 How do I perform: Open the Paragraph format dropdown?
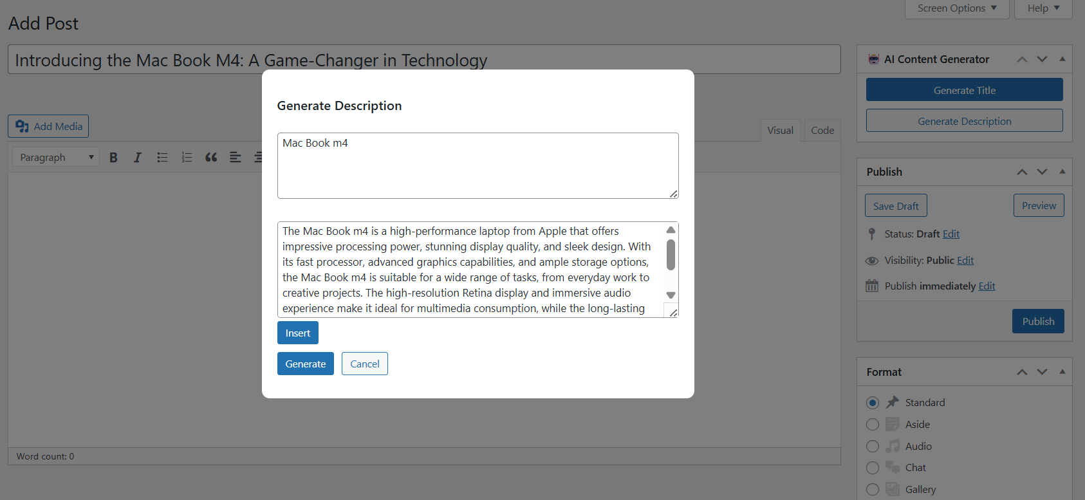pyautogui.click(x=56, y=158)
